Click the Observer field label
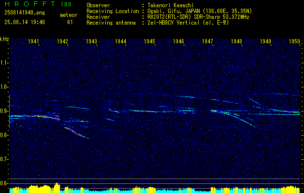The height and width of the screenshot is (193, 304). point(98,5)
